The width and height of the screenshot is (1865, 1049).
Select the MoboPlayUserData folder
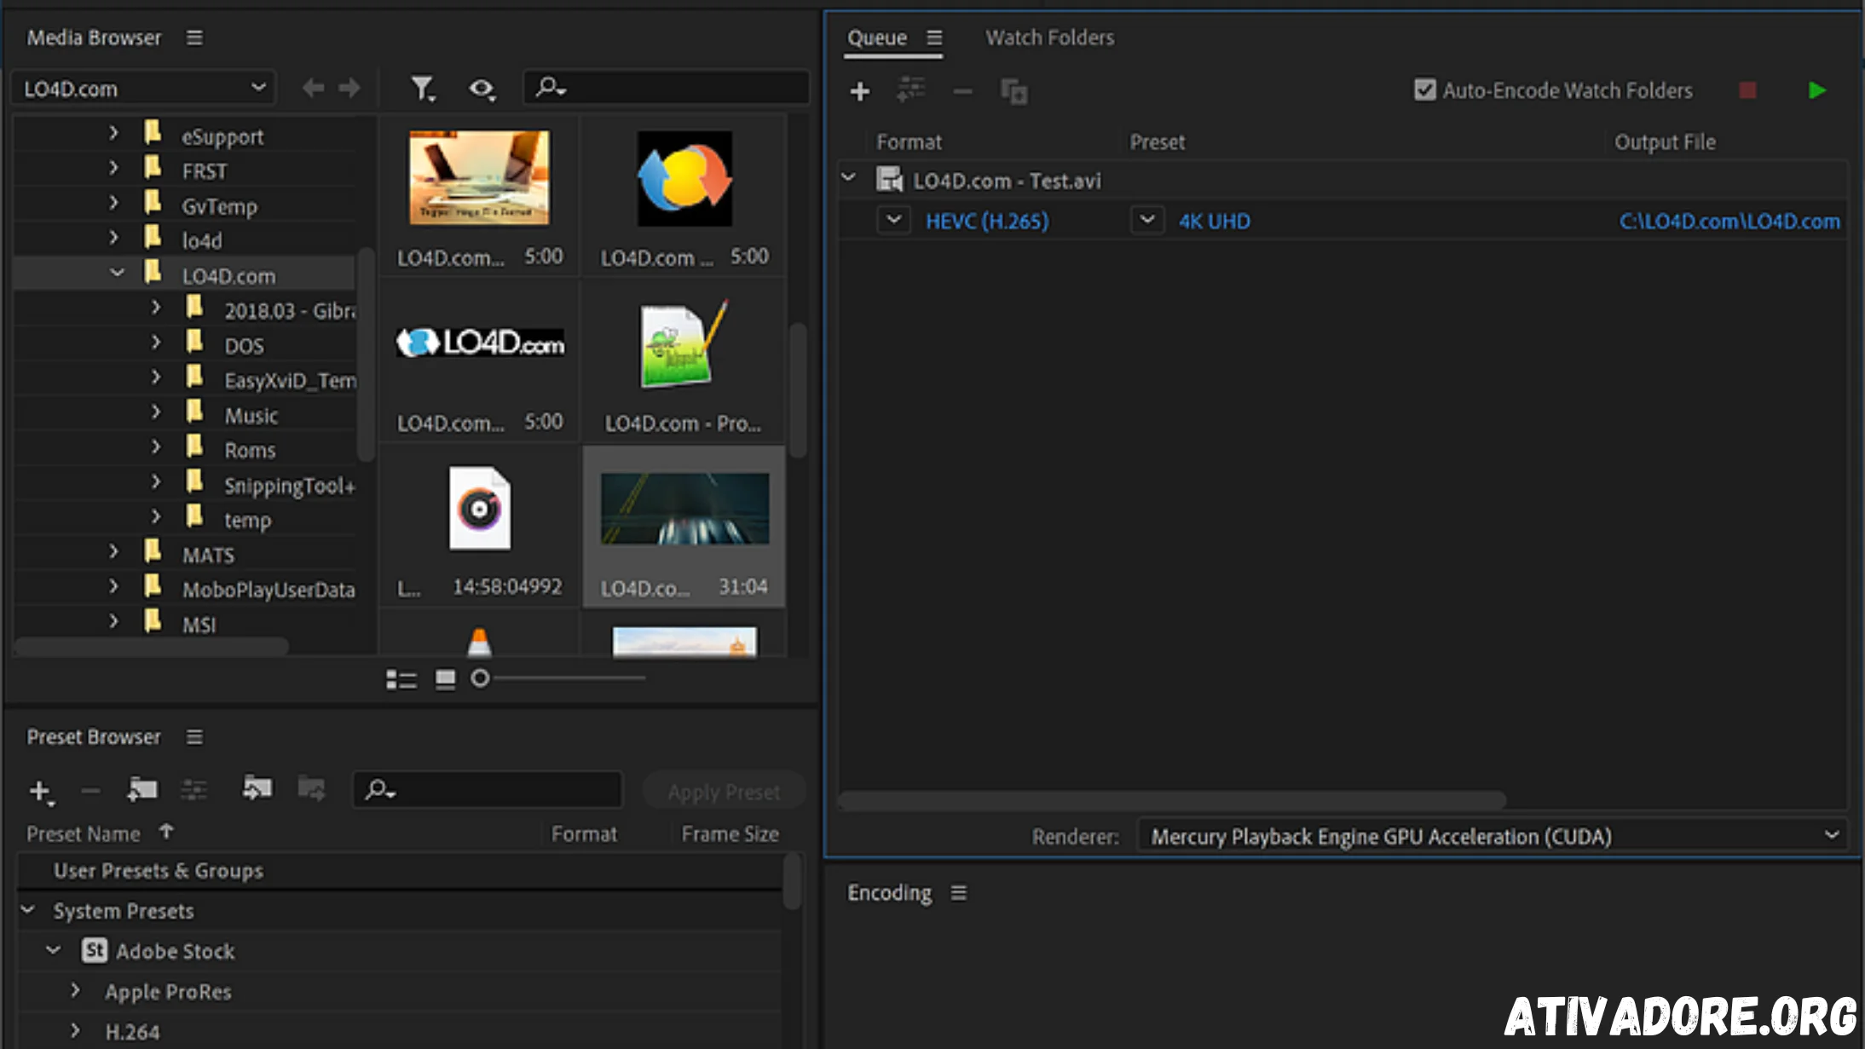268,589
